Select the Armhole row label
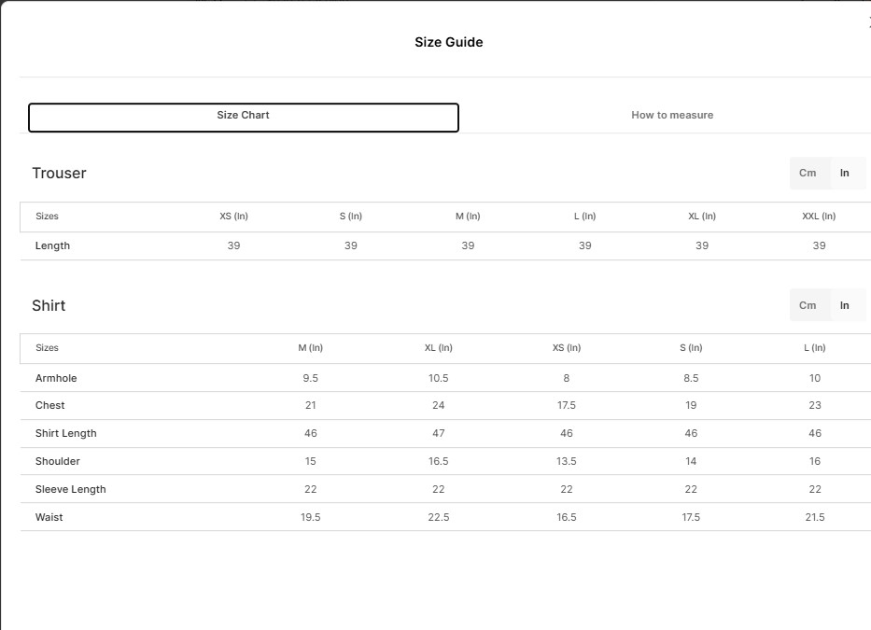The width and height of the screenshot is (871, 630). point(56,379)
